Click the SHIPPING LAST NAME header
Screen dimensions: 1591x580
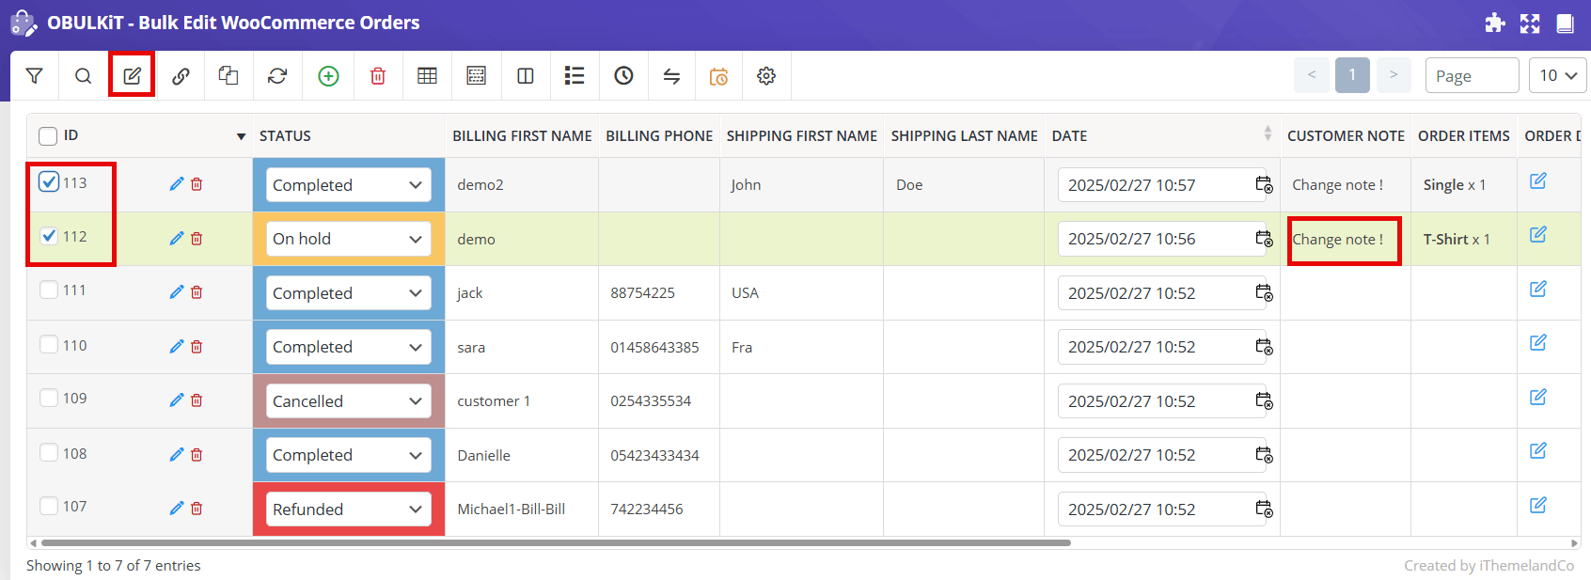click(x=965, y=136)
